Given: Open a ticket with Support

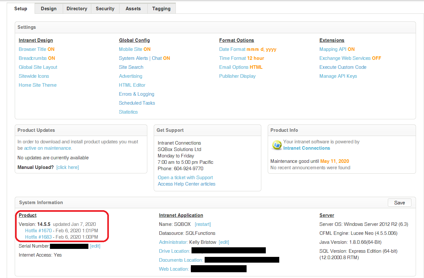Looking at the screenshot, I should [x=185, y=178].
